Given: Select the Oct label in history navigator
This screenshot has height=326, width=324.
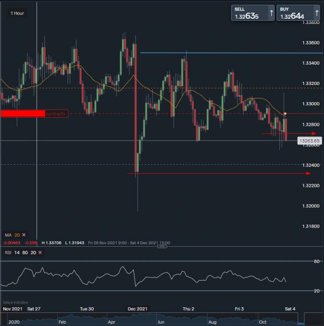Looking at the screenshot, I should pos(263,322).
